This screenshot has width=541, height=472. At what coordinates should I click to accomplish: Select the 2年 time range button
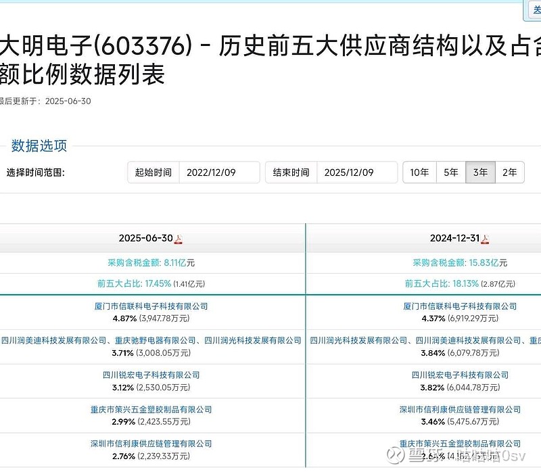tap(510, 172)
